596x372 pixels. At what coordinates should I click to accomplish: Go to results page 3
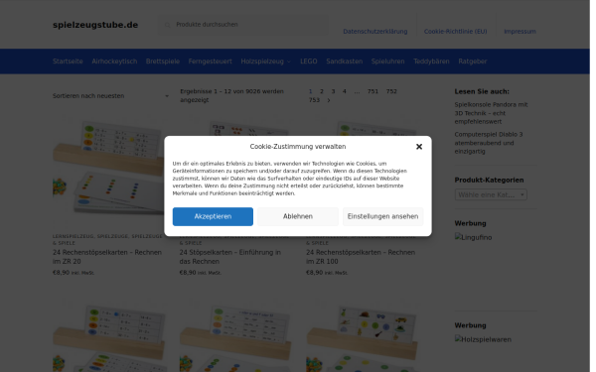(x=333, y=91)
